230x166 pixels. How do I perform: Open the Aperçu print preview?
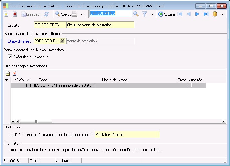[x=63, y=14]
